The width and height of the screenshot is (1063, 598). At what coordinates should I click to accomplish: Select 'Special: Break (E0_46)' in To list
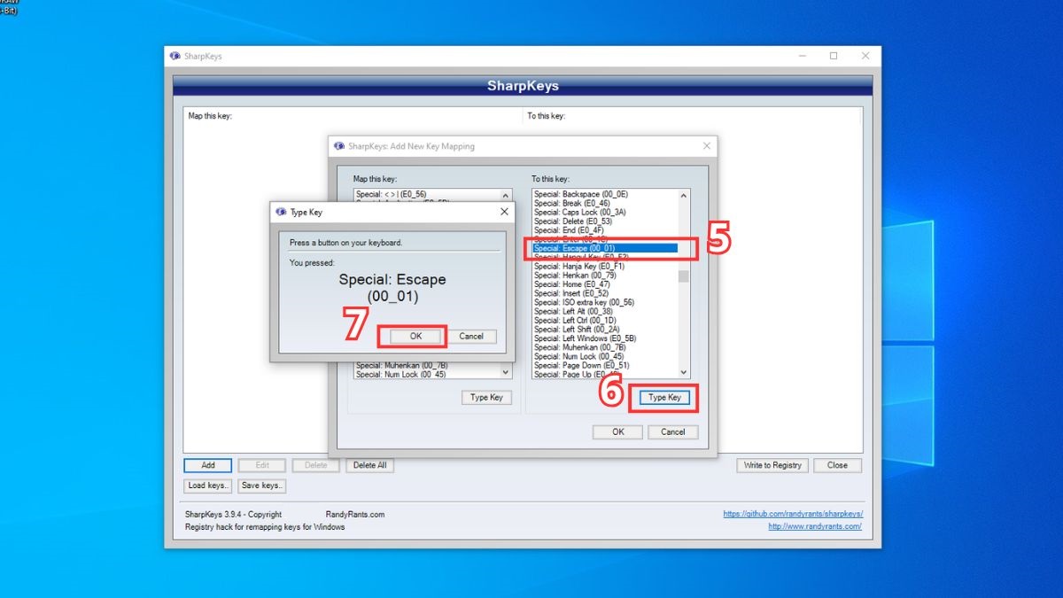coord(605,203)
